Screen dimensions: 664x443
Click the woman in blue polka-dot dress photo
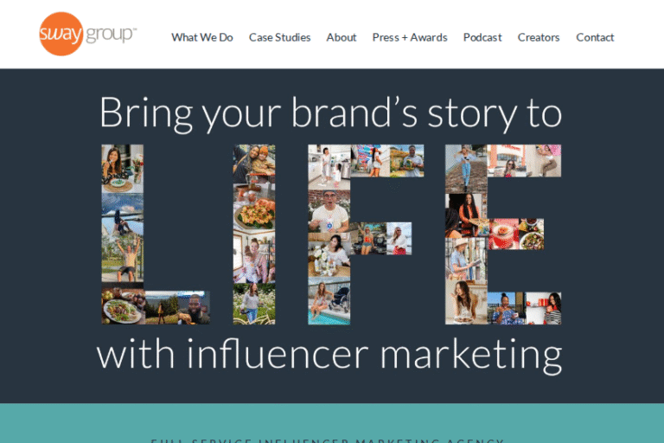pyautogui.click(x=507, y=307)
